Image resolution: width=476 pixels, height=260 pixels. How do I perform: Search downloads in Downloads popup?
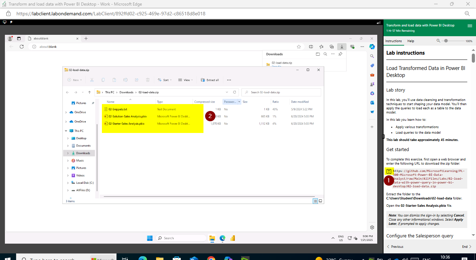325,54
